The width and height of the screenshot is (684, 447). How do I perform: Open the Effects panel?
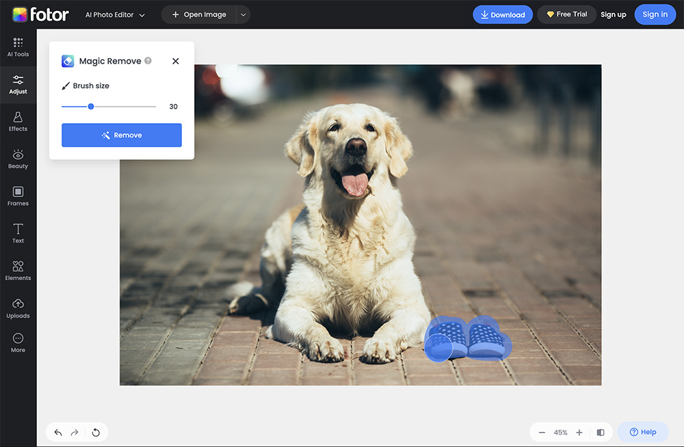click(x=18, y=122)
